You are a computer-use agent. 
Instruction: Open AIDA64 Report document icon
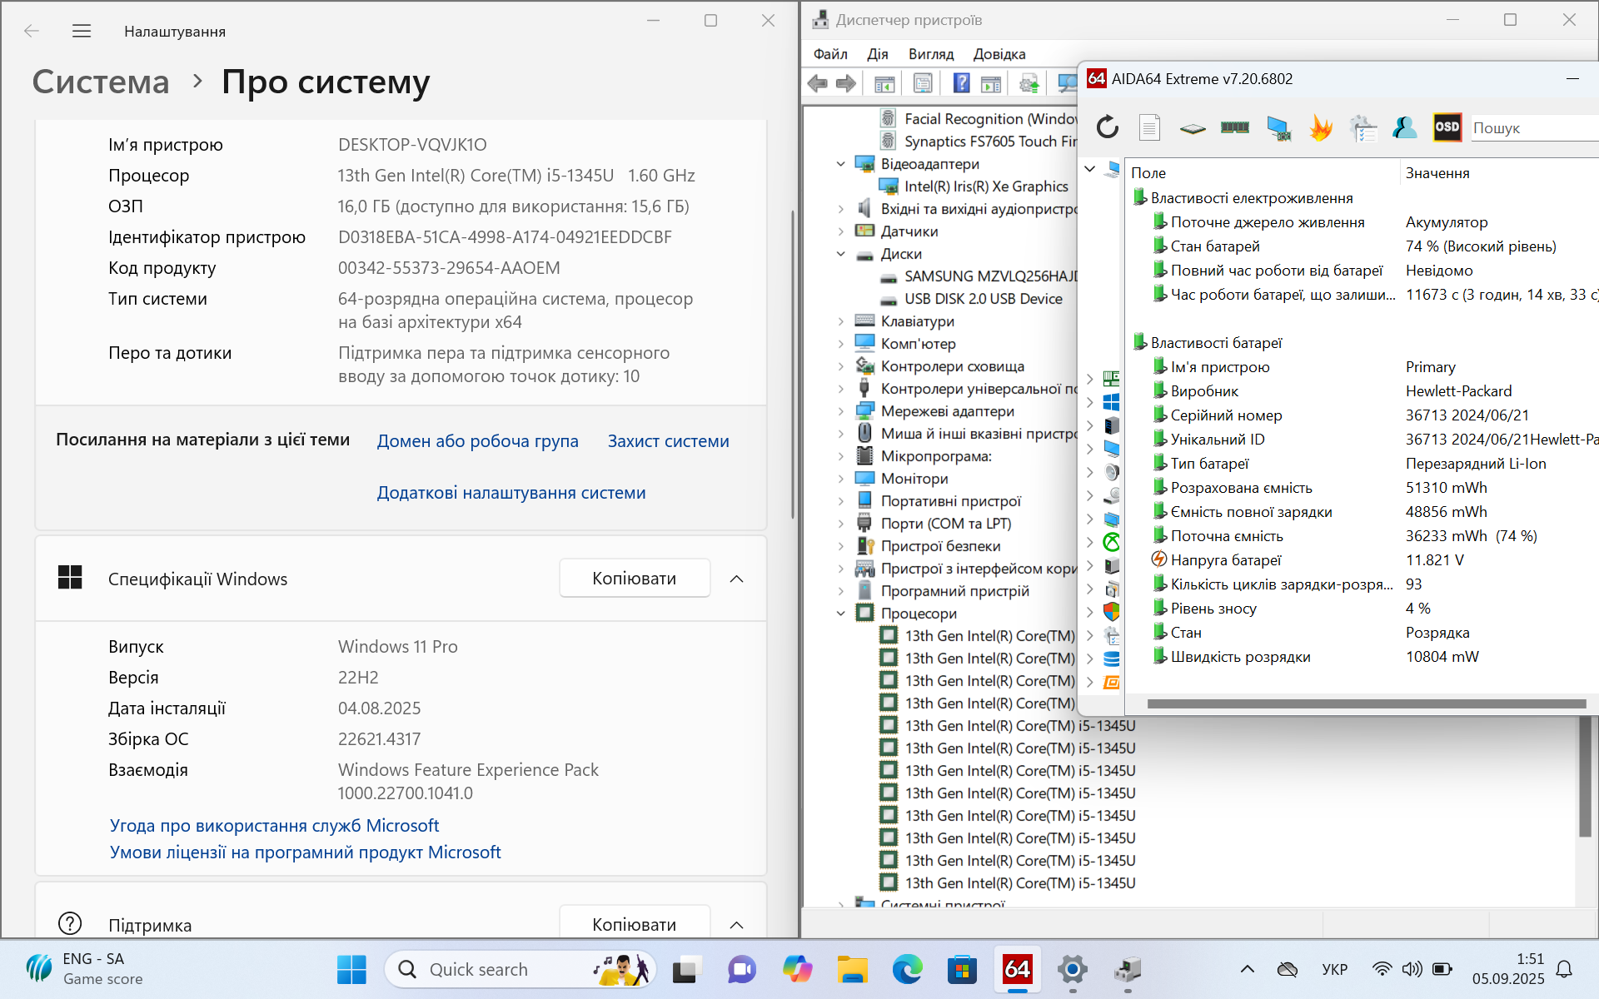point(1149,127)
